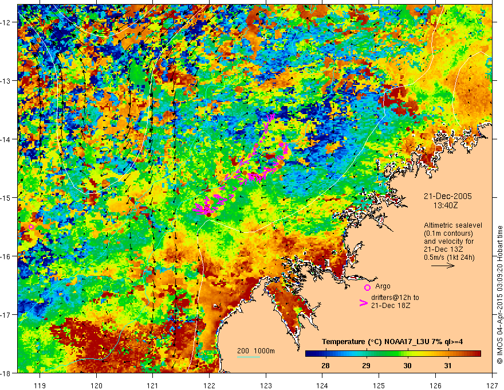Viewport: 504px width, 390px height.
Task: Click the color bar tick label 28
Action: pos(325,365)
